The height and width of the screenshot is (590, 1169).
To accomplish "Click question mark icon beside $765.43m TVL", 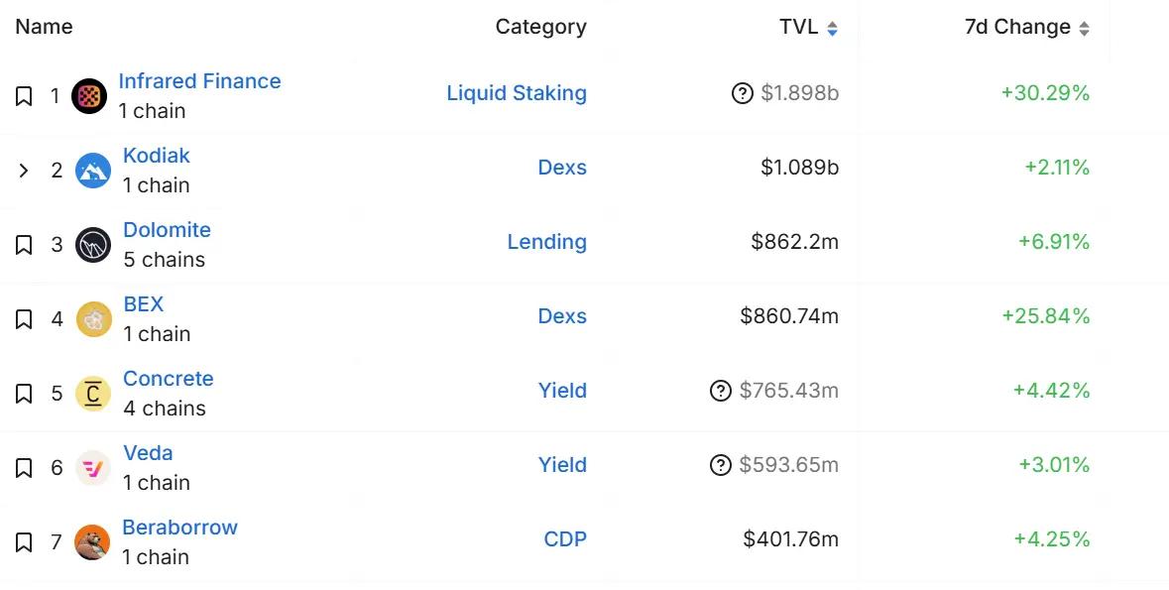I will (x=721, y=392).
